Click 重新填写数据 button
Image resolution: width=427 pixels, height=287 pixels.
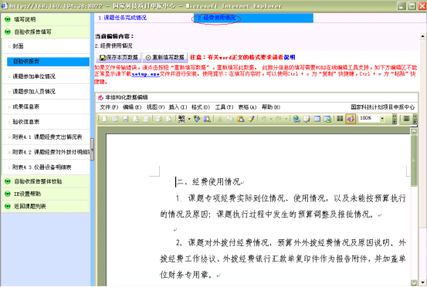(x=164, y=57)
